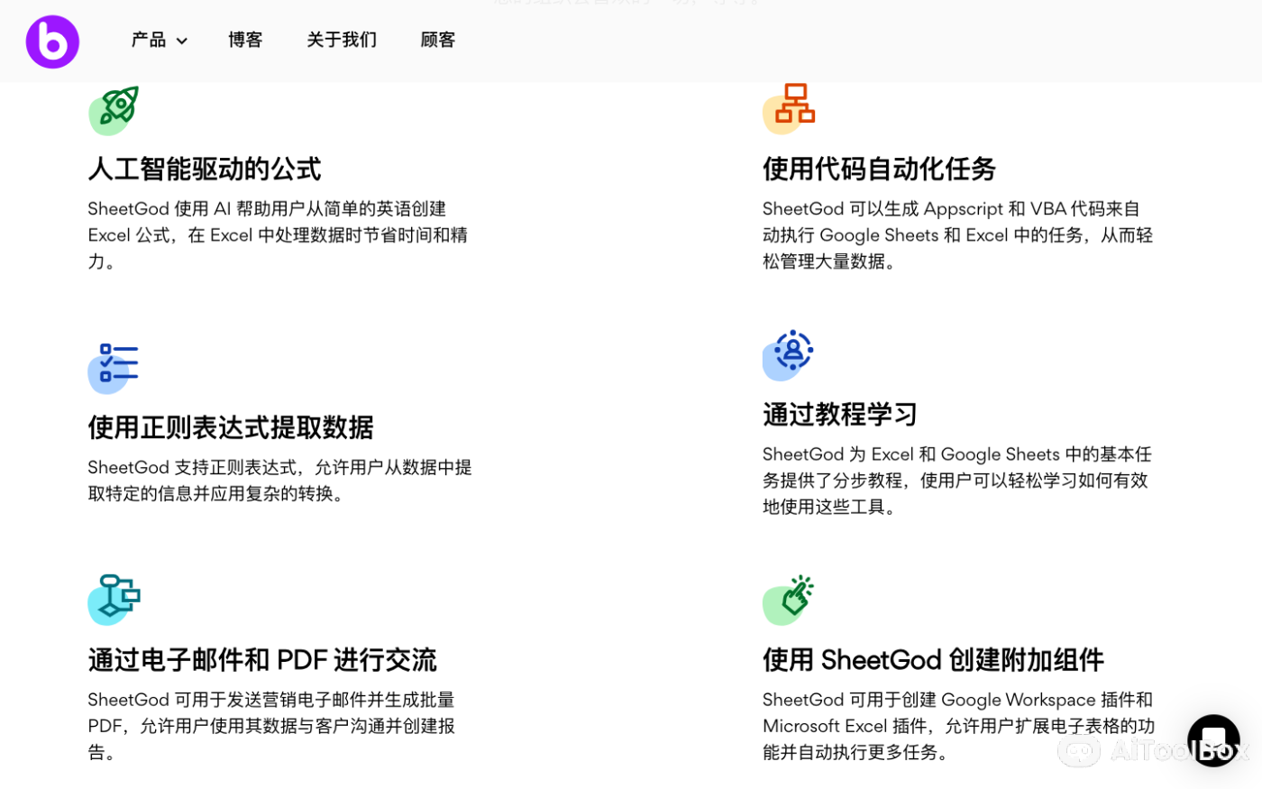Click the green hand-click icon above 使用 SheetGod 创建附加组件

point(788,598)
